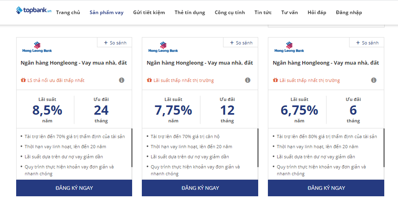Open the "Sản phẩm vay" menu
Screen dimensions: 398x210
107,13
